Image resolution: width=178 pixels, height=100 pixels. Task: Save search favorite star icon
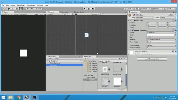[x=125, y=59]
